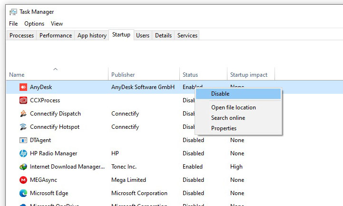This screenshot has width=343, height=206.
Task: Click the Internet Download Manager icon
Action: (23, 167)
